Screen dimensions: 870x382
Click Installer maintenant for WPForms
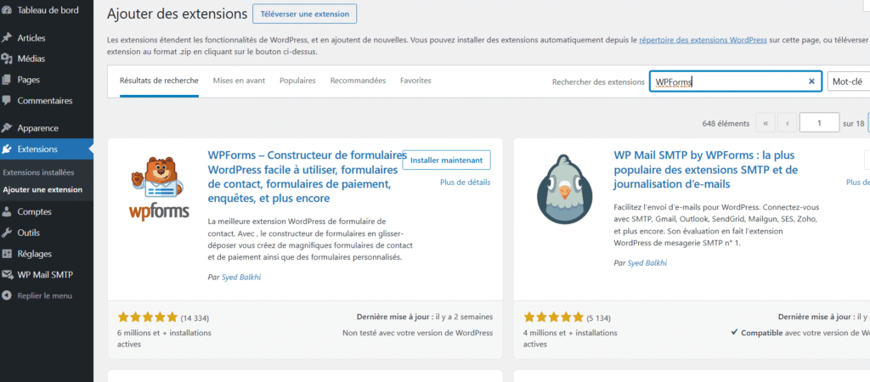[447, 160]
